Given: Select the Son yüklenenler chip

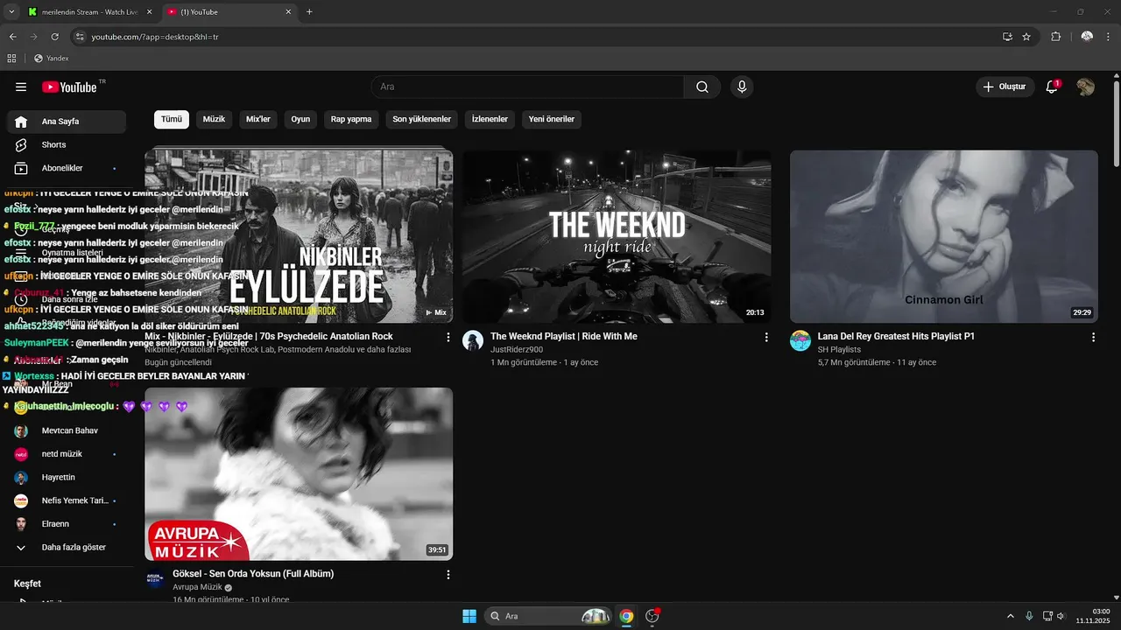Looking at the screenshot, I should (x=421, y=119).
